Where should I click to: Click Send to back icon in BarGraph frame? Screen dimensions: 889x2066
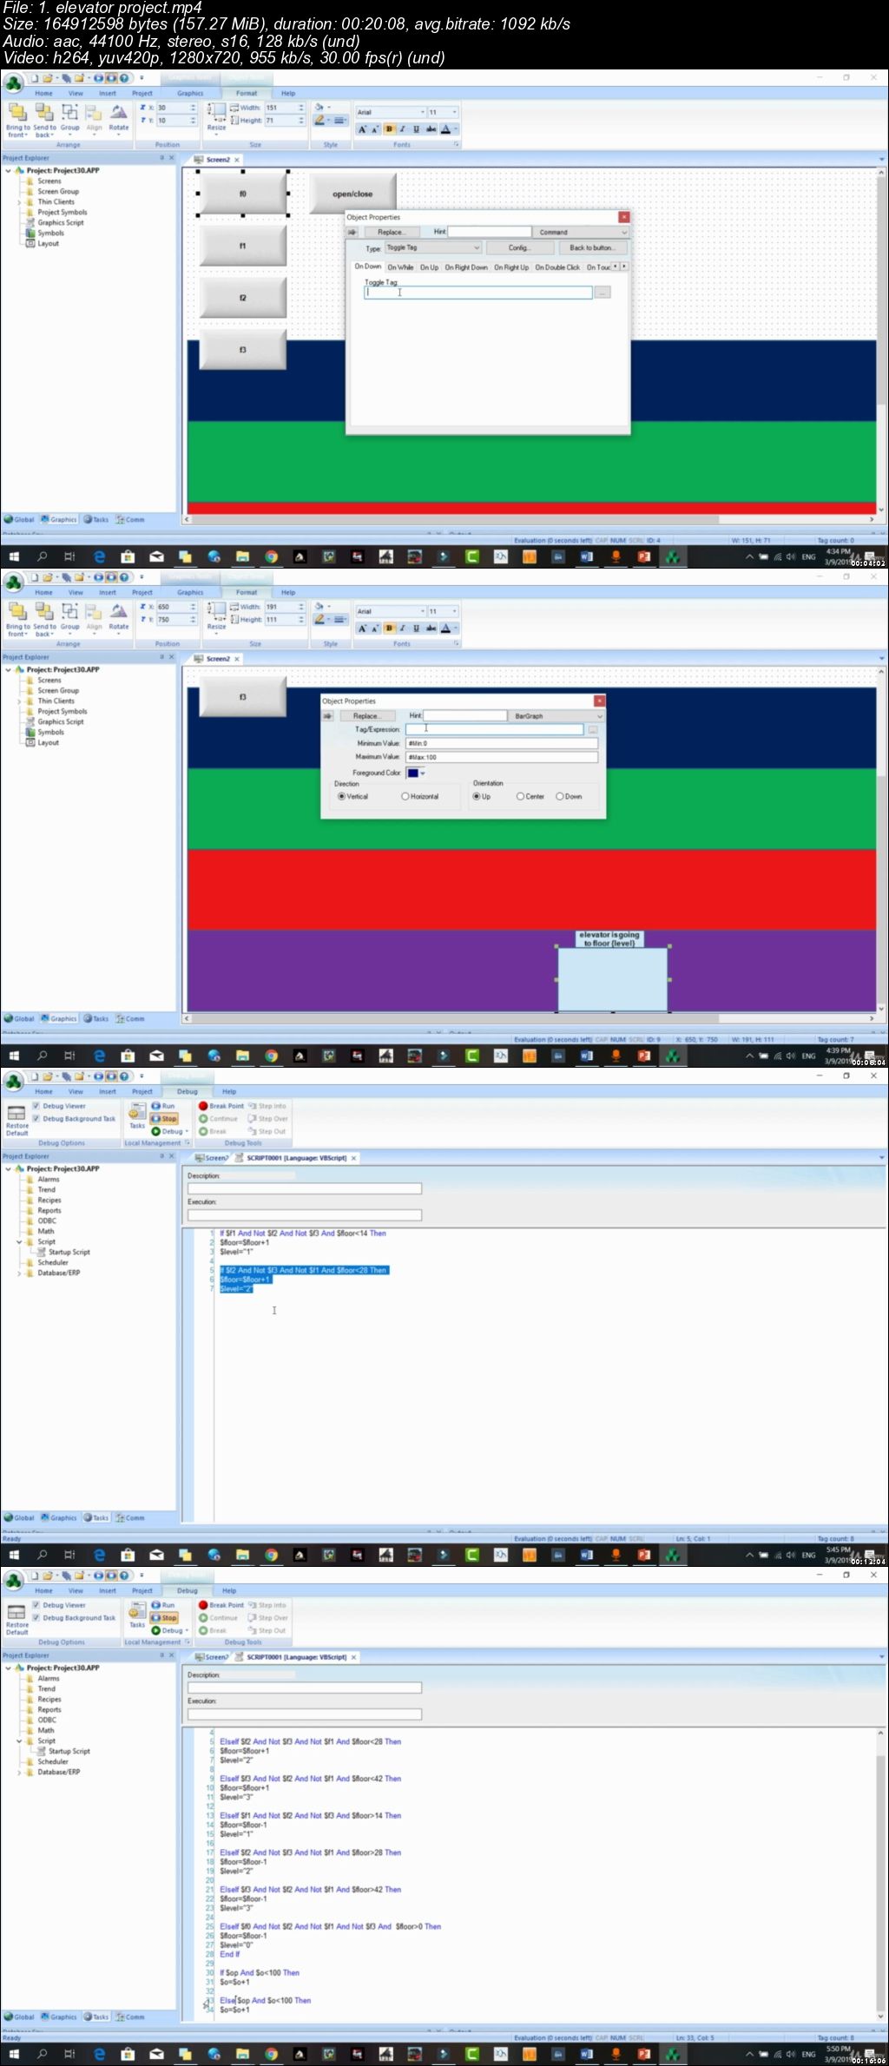point(44,612)
